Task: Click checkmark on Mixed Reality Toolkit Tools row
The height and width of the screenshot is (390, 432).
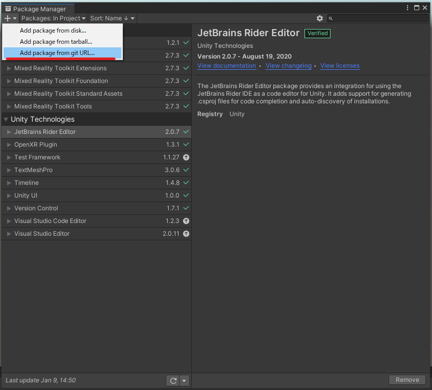Action: (x=186, y=106)
